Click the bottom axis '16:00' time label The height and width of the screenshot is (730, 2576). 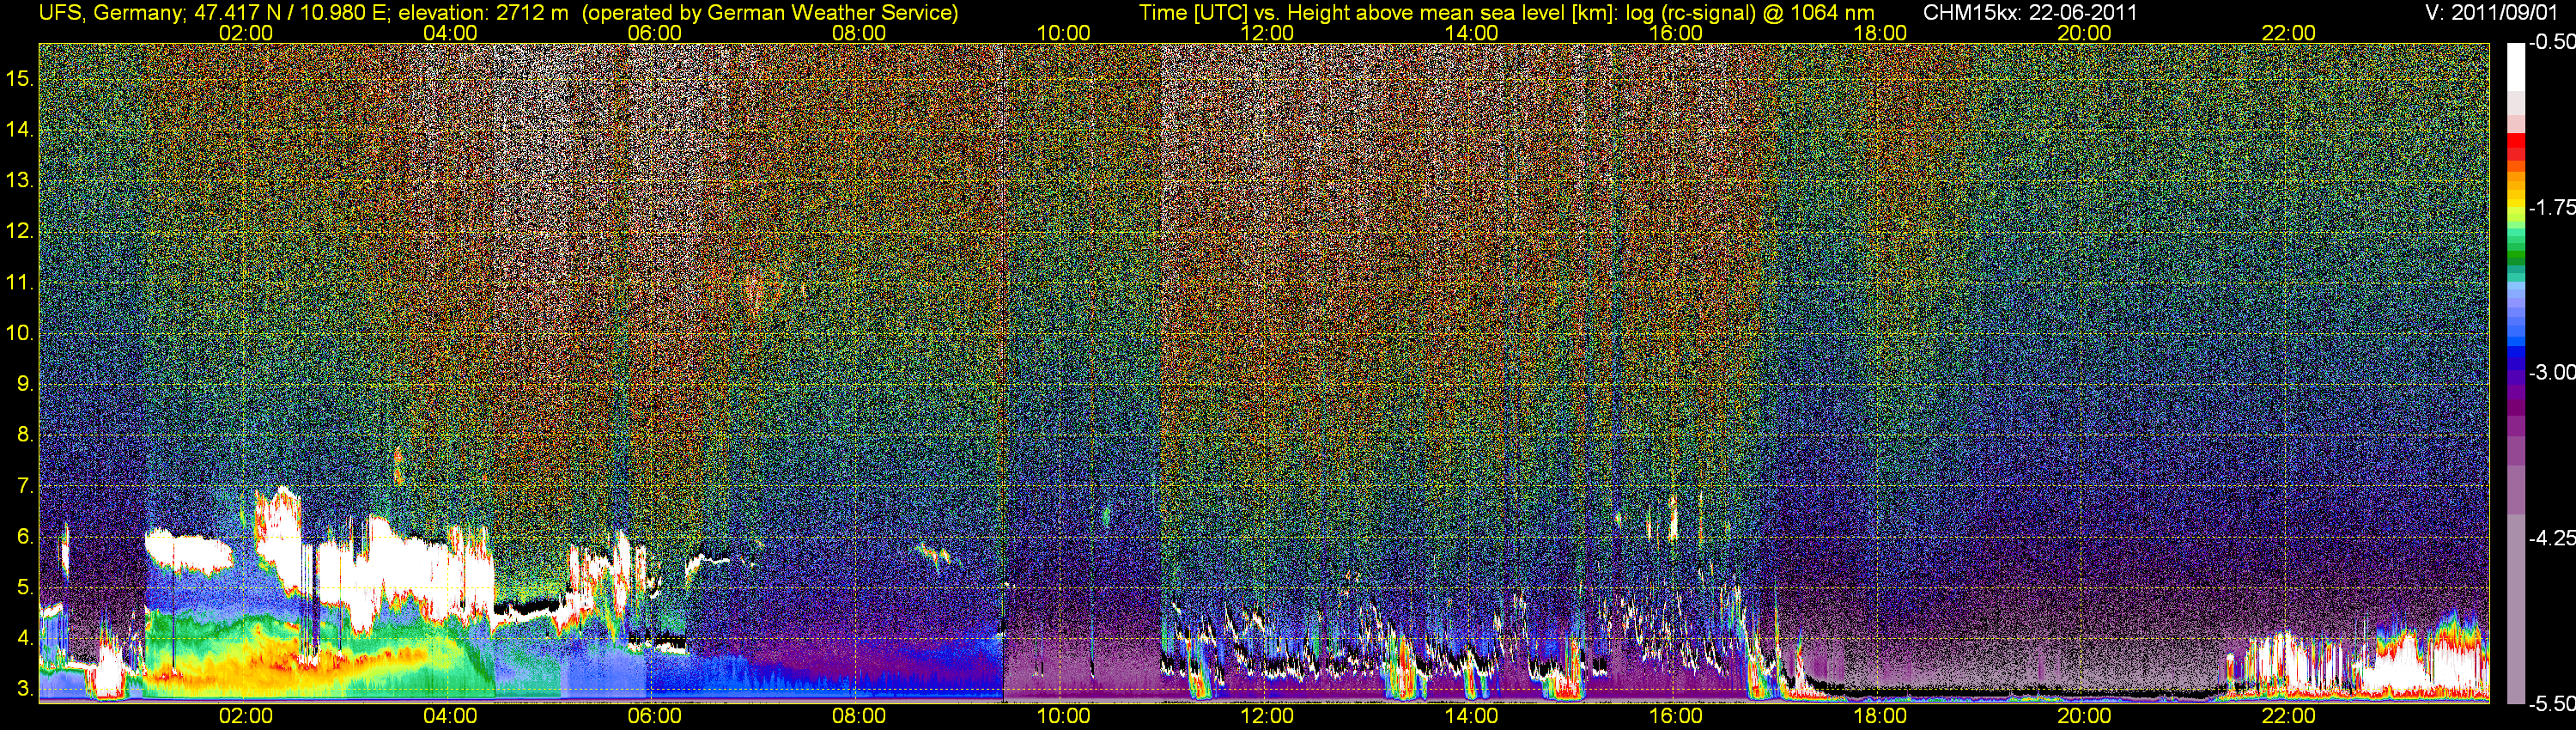pyautogui.click(x=1675, y=716)
